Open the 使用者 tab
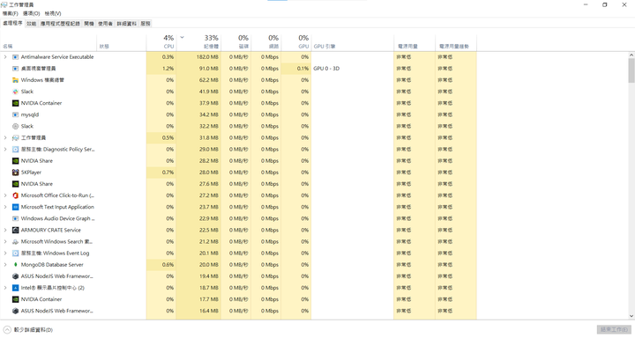The width and height of the screenshot is (635, 338). point(105,24)
